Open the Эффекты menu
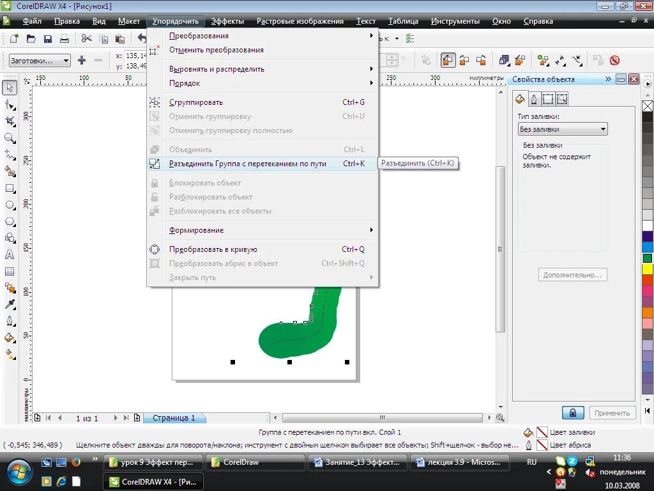Image resolution: width=654 pixels, height=491 pixels. pos(227,21)
